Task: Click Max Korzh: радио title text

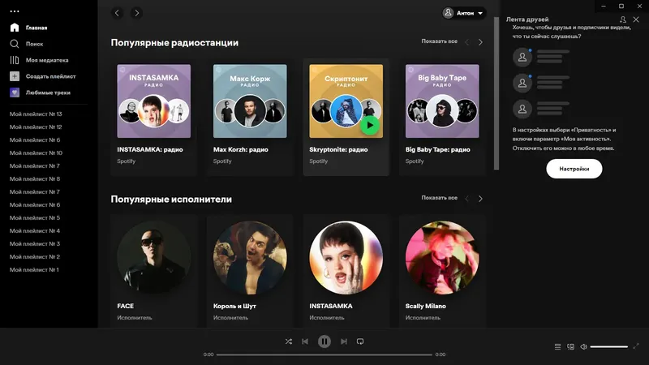Action: pyautogui.click(x=240, y=150)
